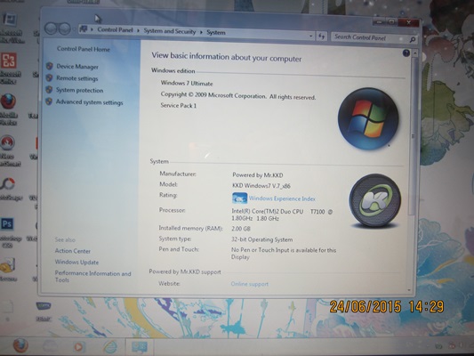Click the Advanced system settings shield icon
Screen dimensions: 474x356
[x=49, y=101]
